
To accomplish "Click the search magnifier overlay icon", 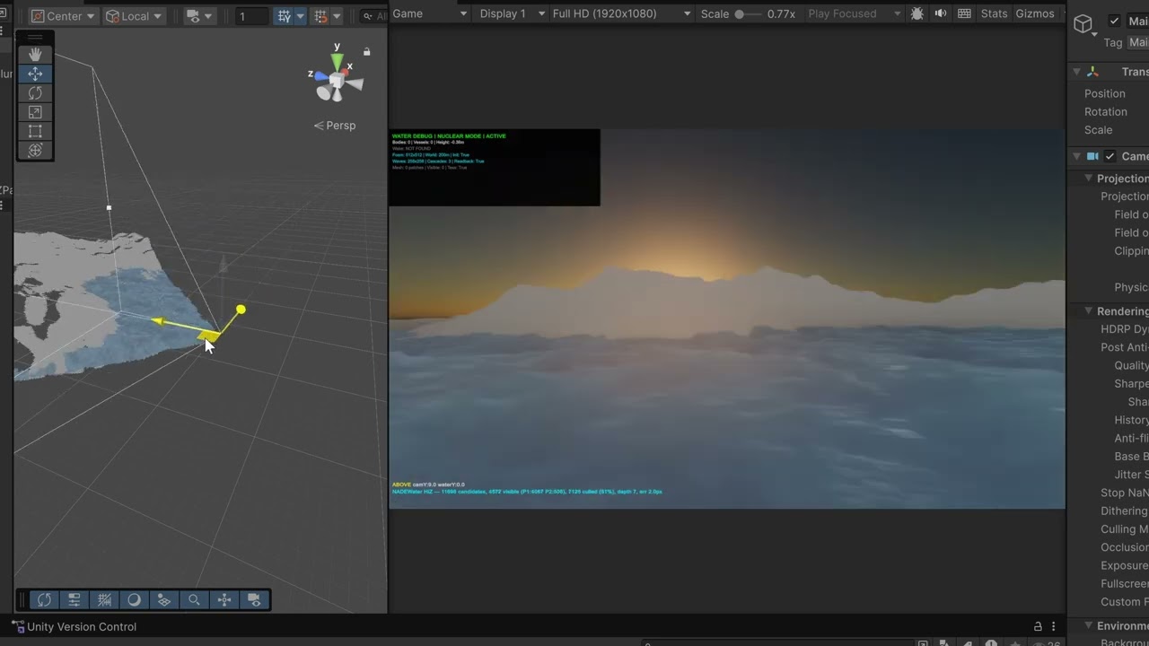I will [x=194, y=600].
